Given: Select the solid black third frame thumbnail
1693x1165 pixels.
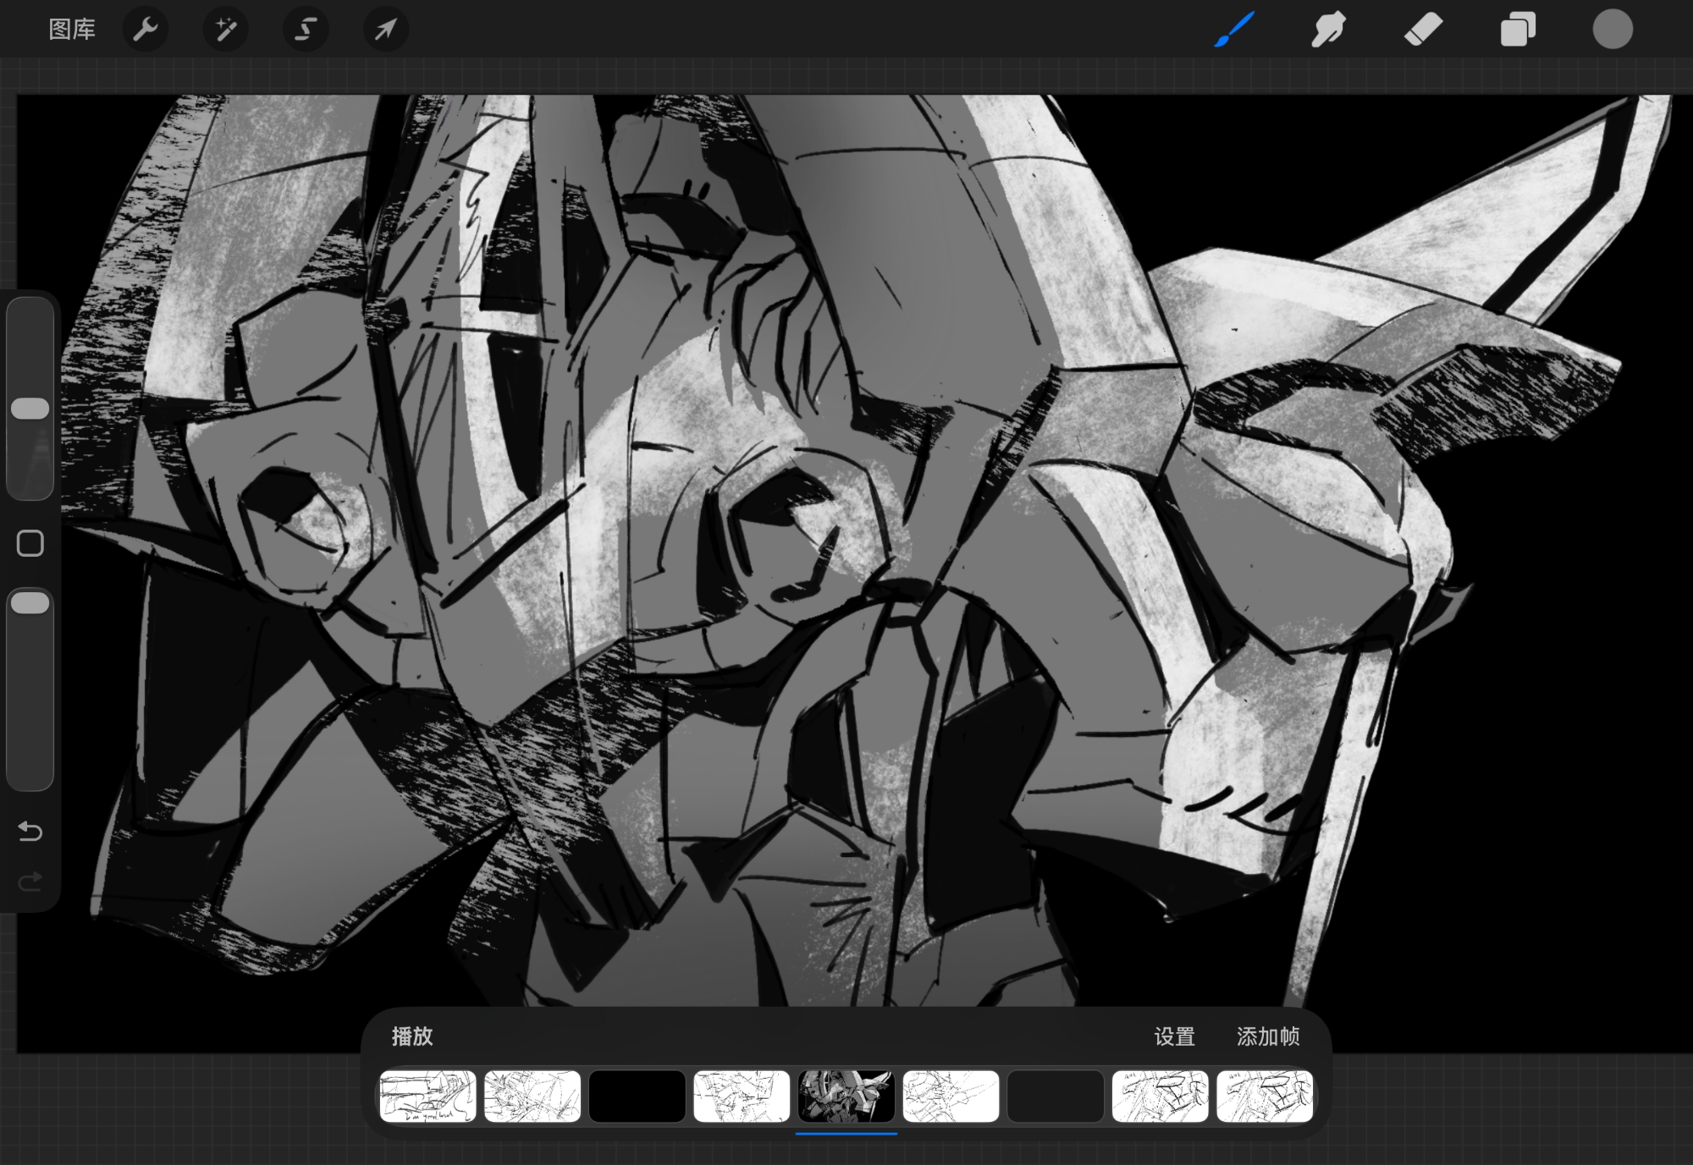Looking at the screenshot, I should tap(637, 1096).
